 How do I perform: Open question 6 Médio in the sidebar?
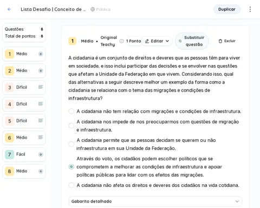click(x=24, y=138)
